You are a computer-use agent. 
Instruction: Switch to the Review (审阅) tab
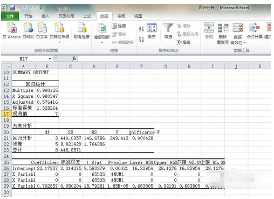pyautogui.click(x=121, y=16)
